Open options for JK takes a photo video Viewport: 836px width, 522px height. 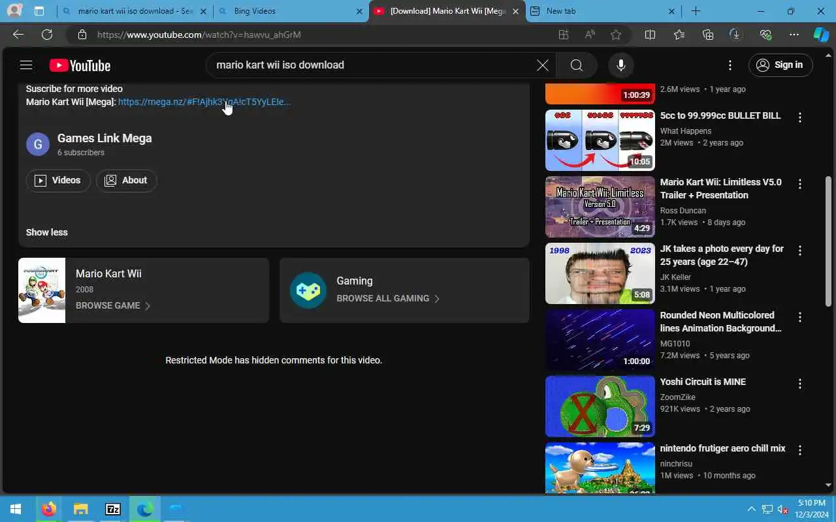point(799,251)
